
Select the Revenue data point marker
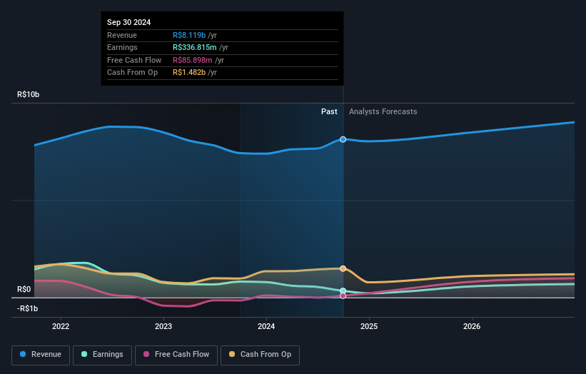click(x=343, y=139)
